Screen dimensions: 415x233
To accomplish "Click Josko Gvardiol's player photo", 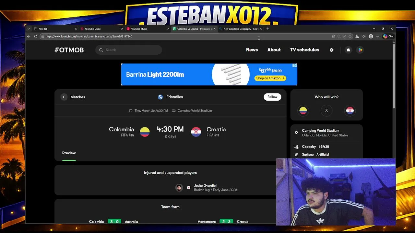I will (x=179, y=188).
